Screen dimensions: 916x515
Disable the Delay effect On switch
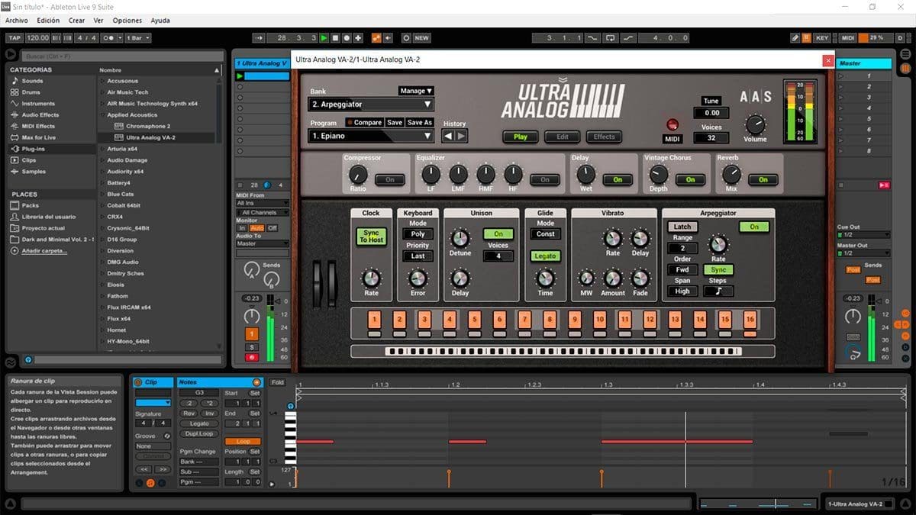618,179
